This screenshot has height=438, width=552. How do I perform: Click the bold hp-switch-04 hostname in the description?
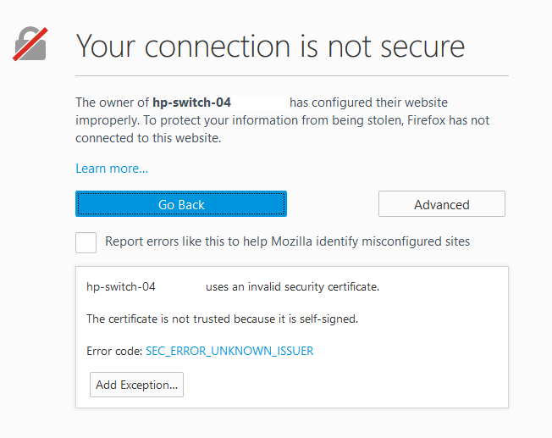[x=191, y=103]
